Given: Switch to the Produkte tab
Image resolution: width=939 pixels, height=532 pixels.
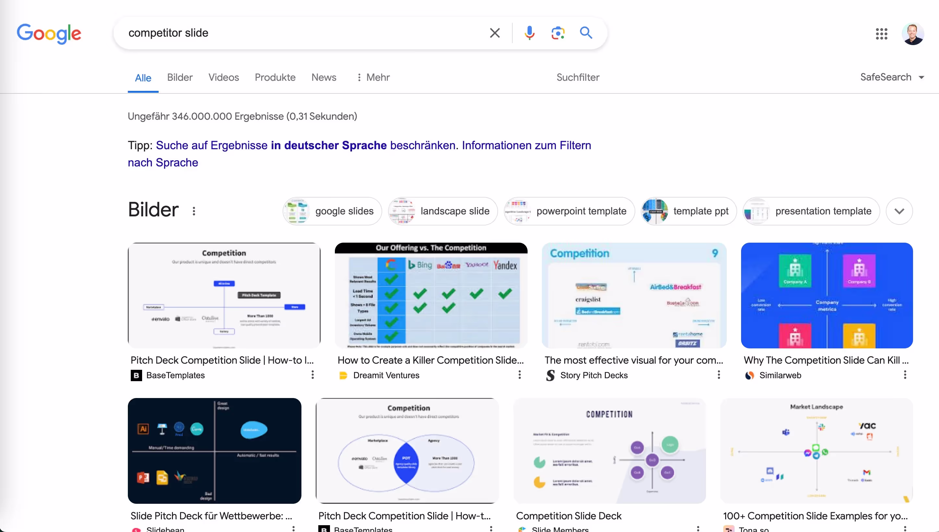Looking at the screenshot, I should coord(275,78).
